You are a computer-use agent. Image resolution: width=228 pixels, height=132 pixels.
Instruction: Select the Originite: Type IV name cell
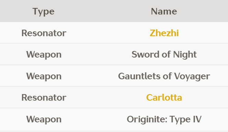tap(164, 119)
